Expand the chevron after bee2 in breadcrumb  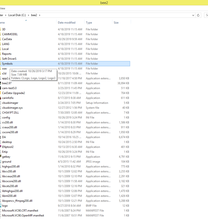(40, 15)
